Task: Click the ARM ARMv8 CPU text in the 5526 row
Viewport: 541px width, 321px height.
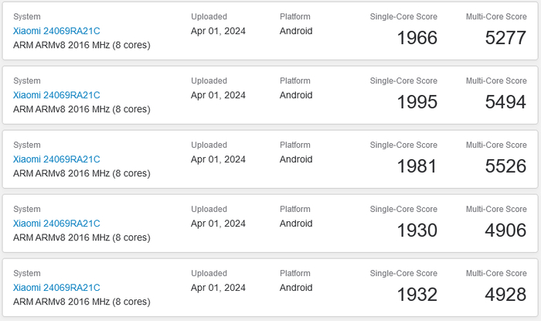Action: [x=81, y=173]
